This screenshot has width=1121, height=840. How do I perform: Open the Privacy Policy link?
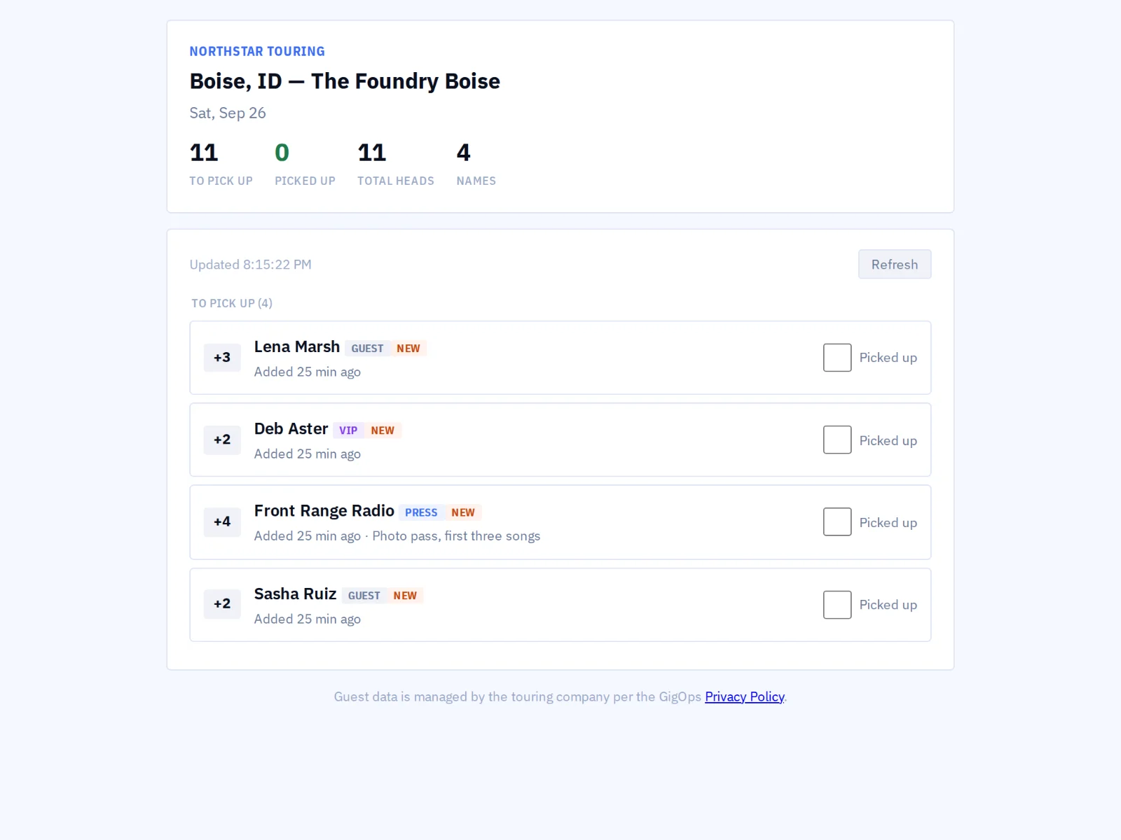744,696
